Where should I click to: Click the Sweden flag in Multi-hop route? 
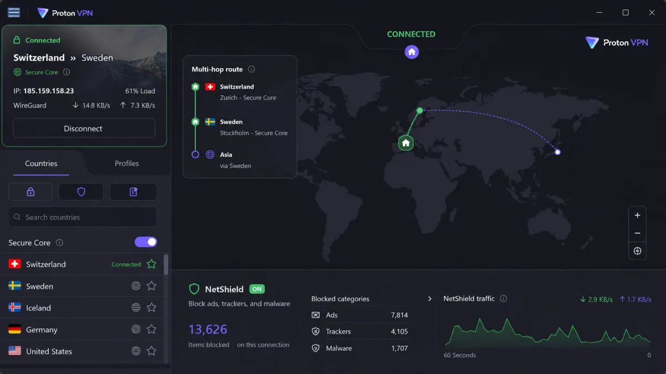(210, 122)
